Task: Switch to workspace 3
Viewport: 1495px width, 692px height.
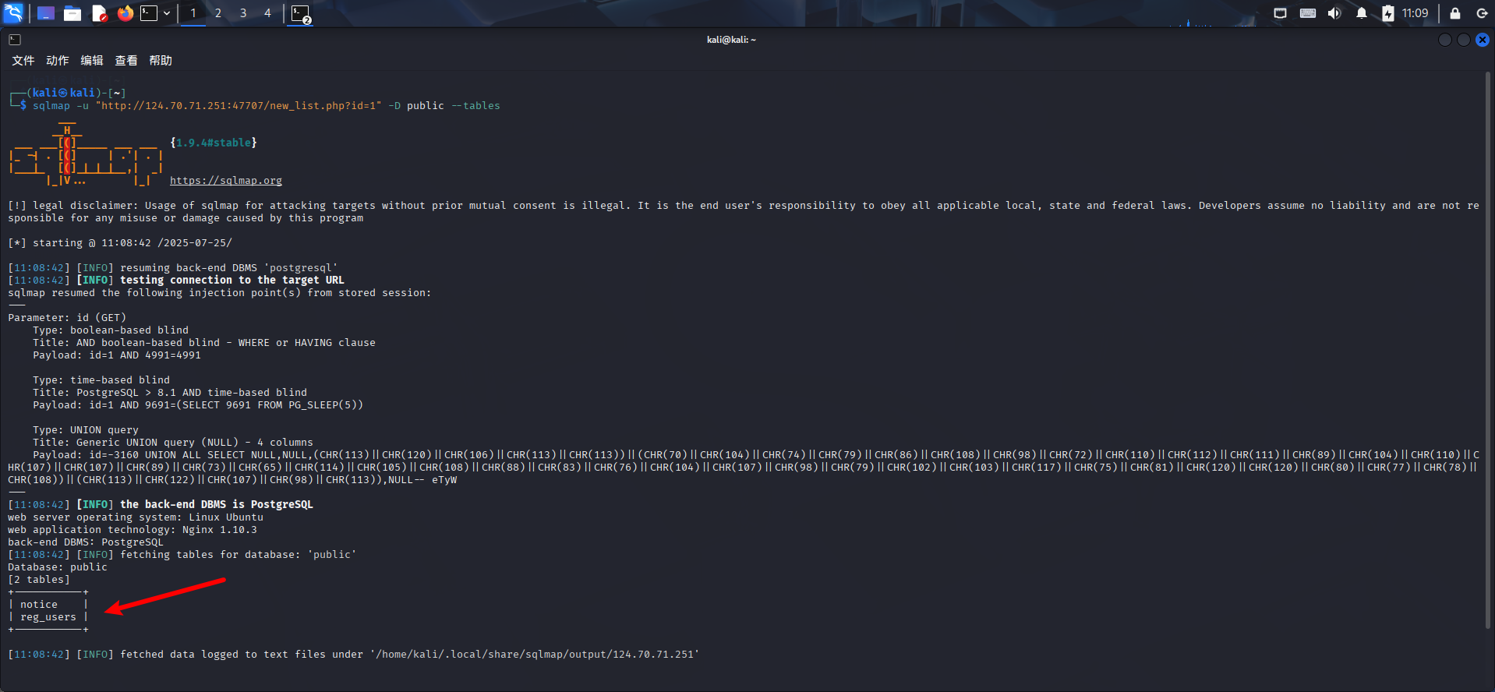Action: point(243,13)
